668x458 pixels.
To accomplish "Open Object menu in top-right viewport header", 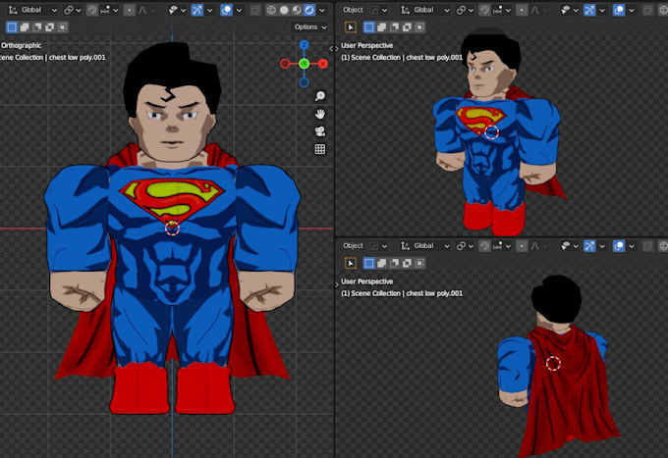I will click(x=353, y=10).
